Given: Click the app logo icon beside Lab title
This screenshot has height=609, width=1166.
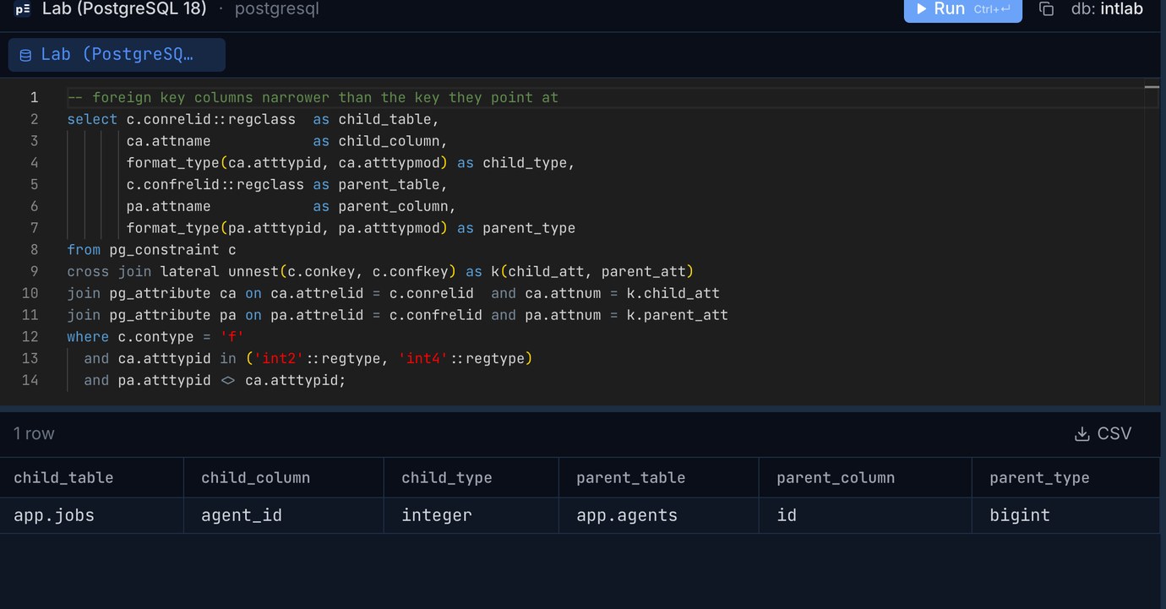Looking at the screenshot, I should (23, 9).
